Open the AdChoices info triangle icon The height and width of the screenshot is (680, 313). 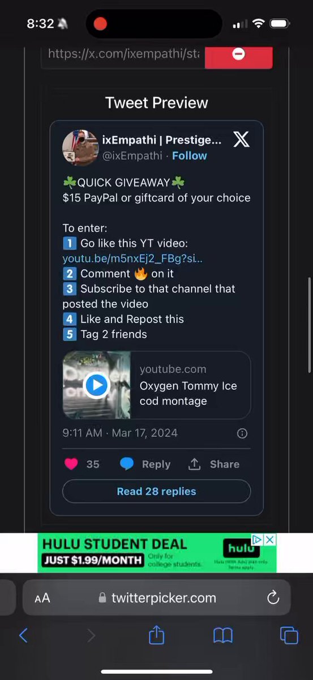(x=257, y=539)
